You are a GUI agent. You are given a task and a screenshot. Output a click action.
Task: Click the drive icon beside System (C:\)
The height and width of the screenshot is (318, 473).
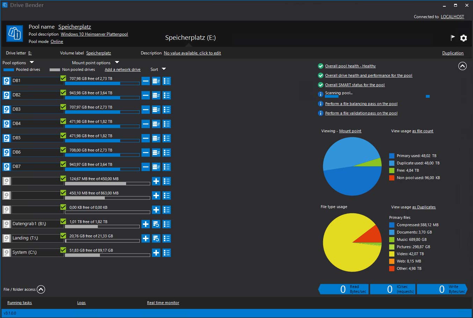point(7,253)
